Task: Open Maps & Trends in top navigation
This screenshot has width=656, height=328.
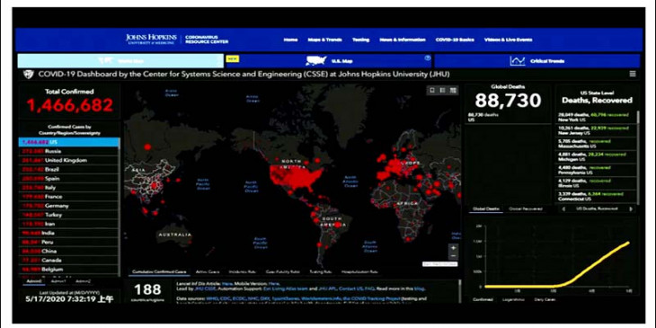Action: coord(324,40)
